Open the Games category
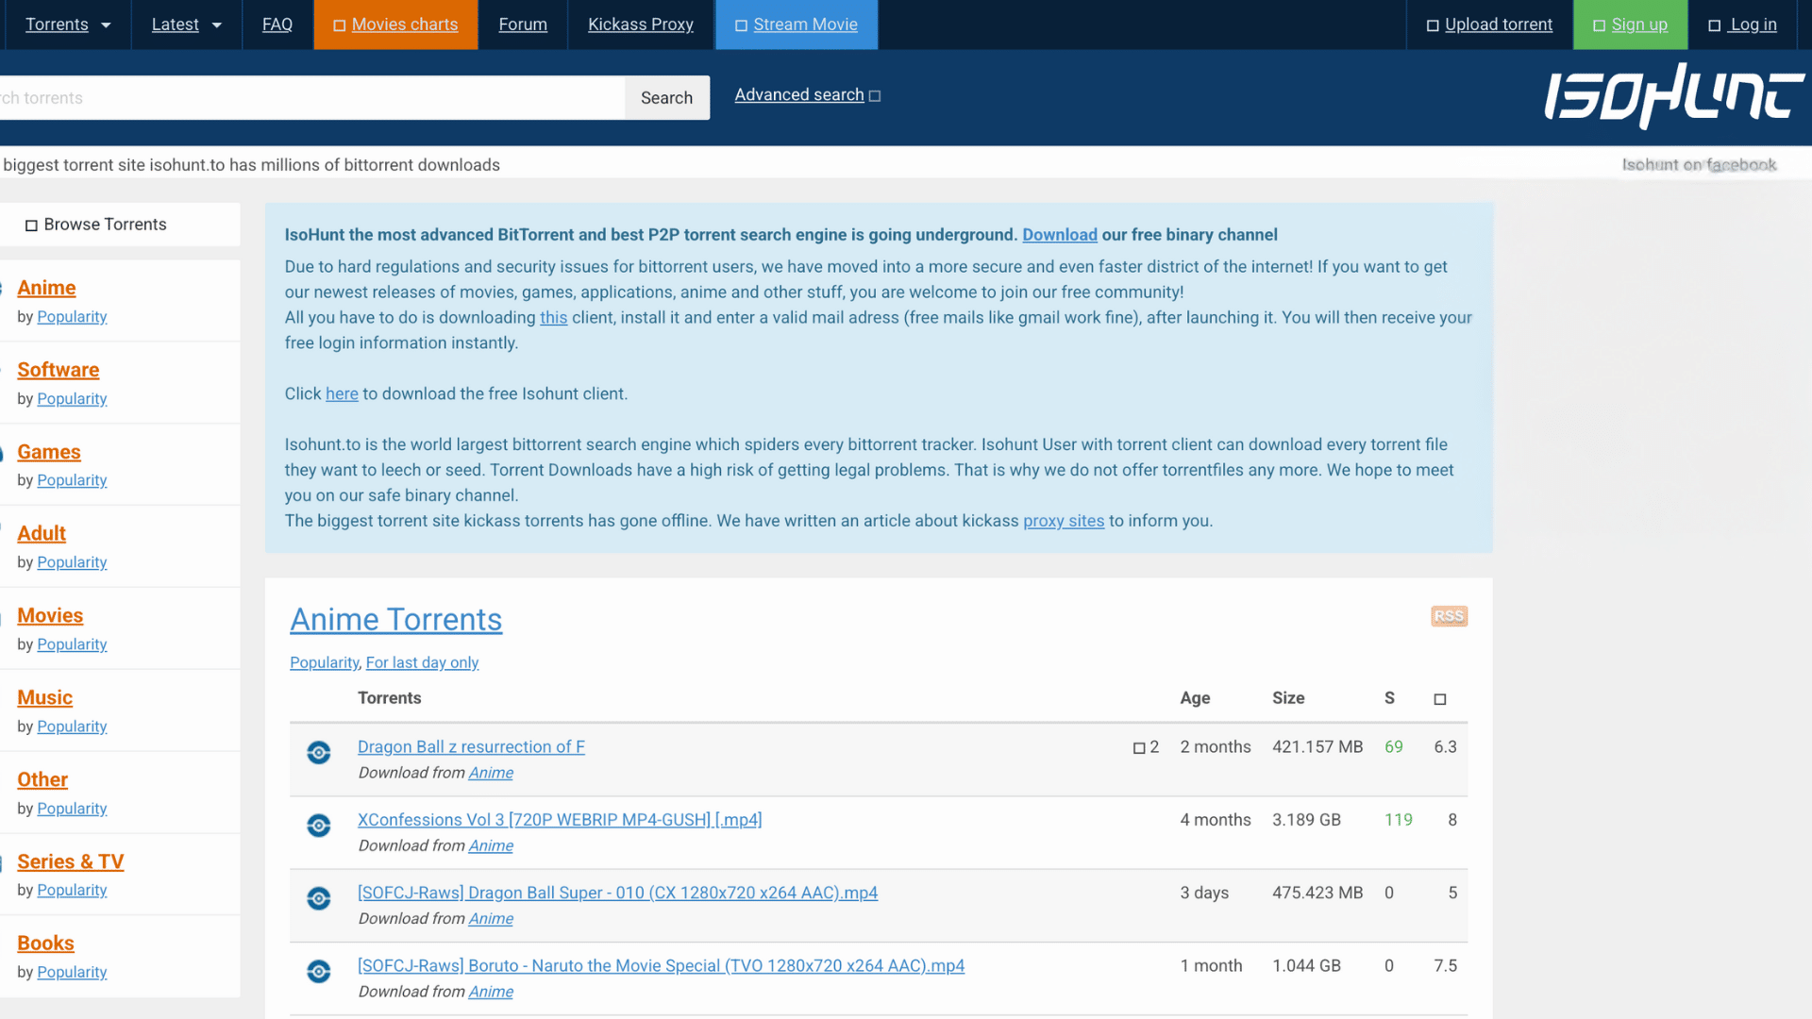The image size is (1812, 1019). (x=49, y=452)
